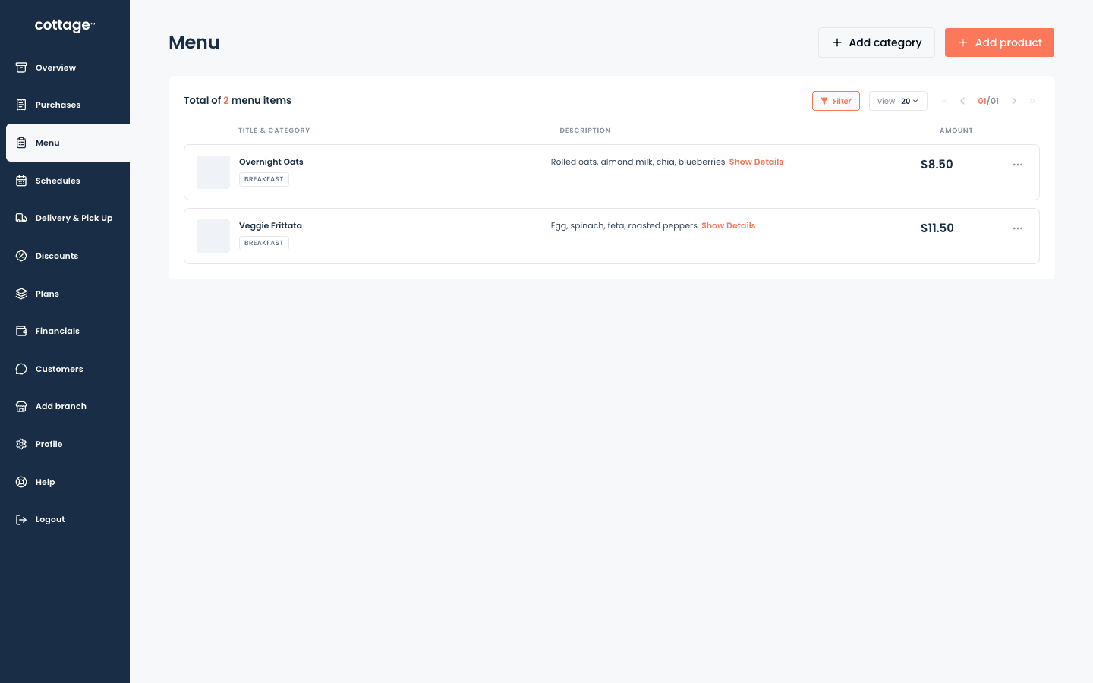Click the Overnight Oats image thumbnail
The width and height of the screenshot is (1093, 683).
[x=213, y=172]
